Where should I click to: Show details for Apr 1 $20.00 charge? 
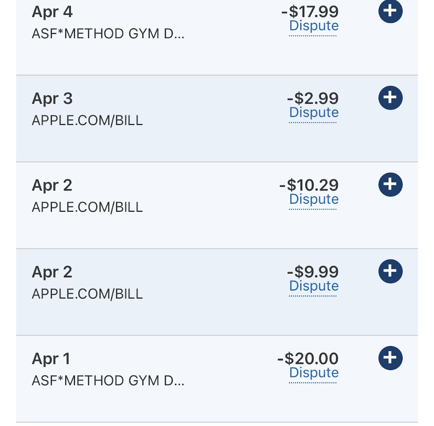tap(390, 358)
